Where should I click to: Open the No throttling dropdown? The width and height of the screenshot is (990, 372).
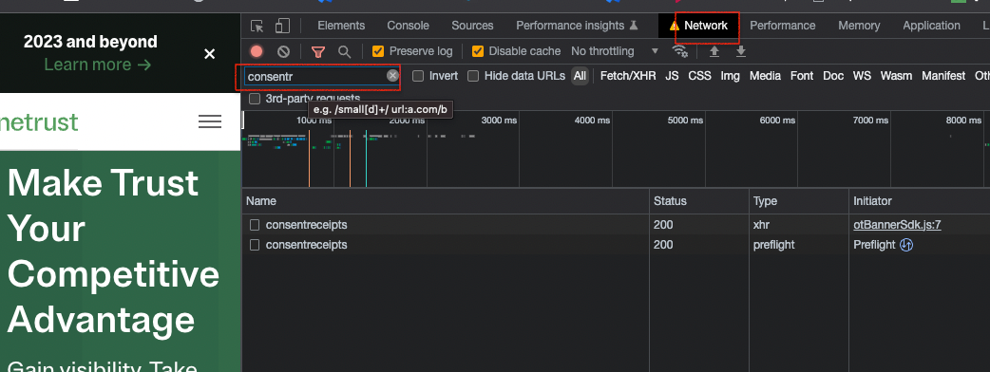click(x=615, y=51)
